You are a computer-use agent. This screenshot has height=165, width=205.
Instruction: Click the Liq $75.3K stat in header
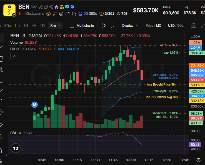pyautogui.click(x=190, y=10)
